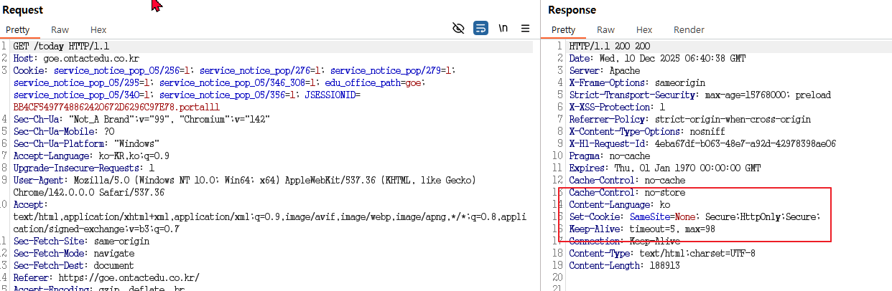The width and height of the screenshot is (892, 291).
Task: Open the Response Render tab
Action: pyautogui.click(x=689, y=29)
